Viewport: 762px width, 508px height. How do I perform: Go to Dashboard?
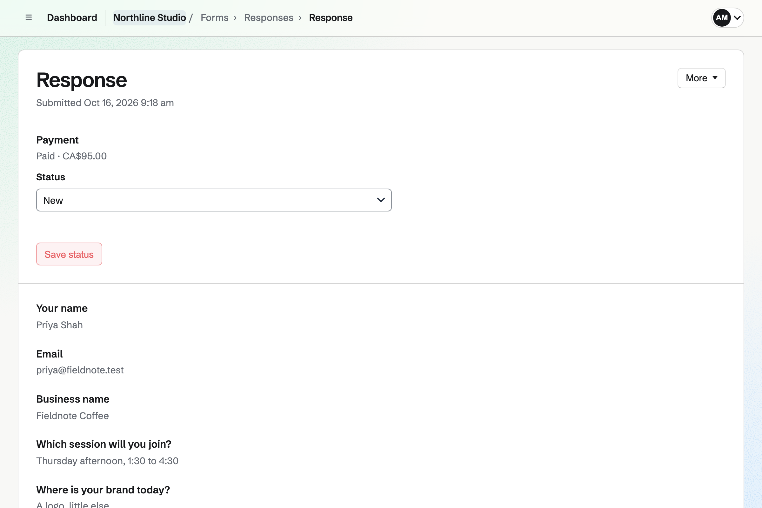pos(72,17)
